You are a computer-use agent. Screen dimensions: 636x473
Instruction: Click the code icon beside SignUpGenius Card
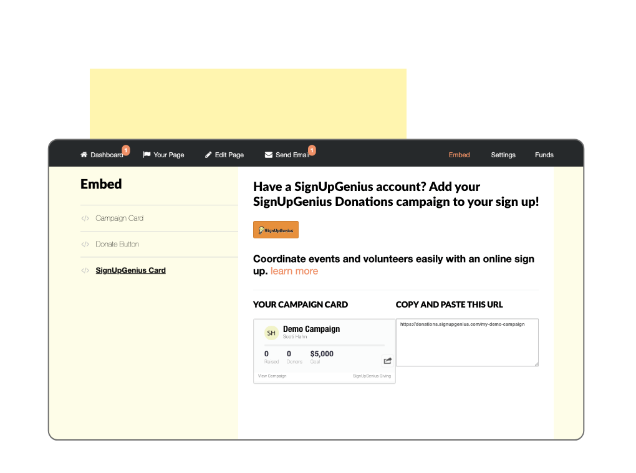pos(85,270)
